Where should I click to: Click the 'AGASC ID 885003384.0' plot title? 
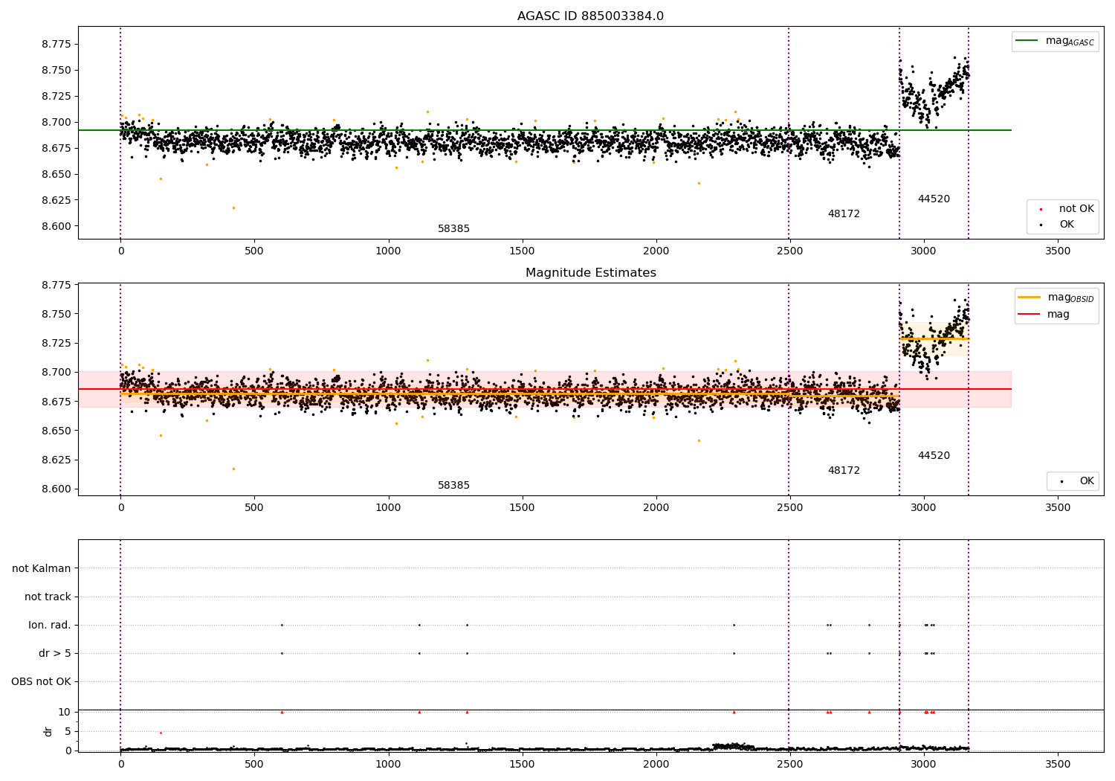(x=590, y=16)
